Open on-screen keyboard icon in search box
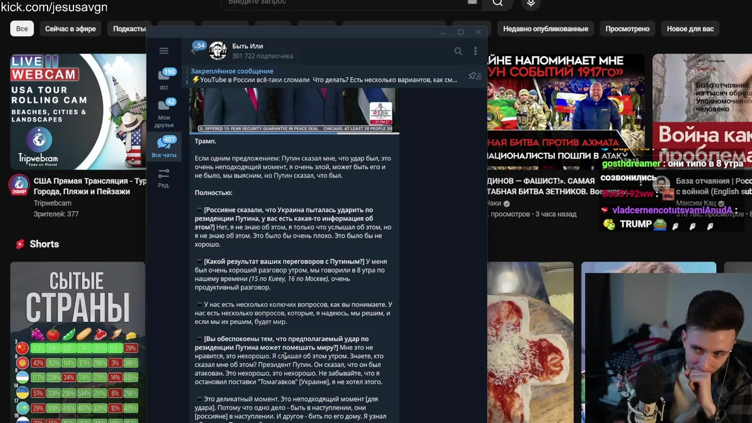The width and height of the screenshot is (752, 423). coord(472,2)
